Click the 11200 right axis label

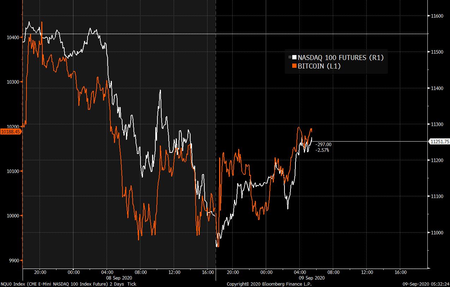pyautogui.click(x=437, y=160)
